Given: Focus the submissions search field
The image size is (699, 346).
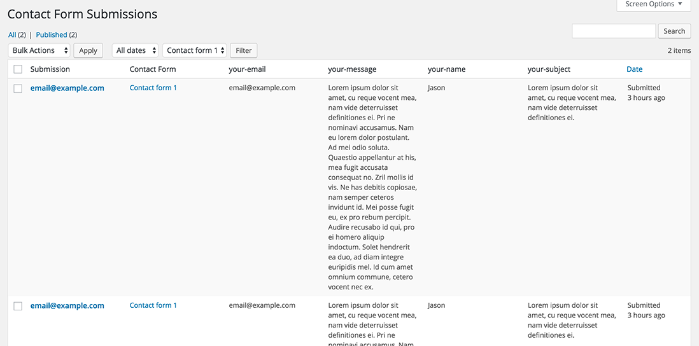Looking at the screenshot, I should pyautogui.click(x=614, y=31).
